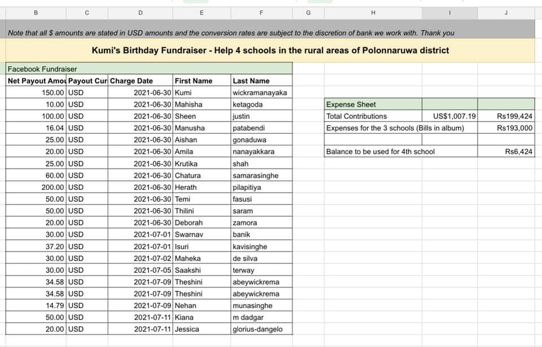Click the first name Thilini cell
This screenshot has height=347, width=542.
[202, 211]
